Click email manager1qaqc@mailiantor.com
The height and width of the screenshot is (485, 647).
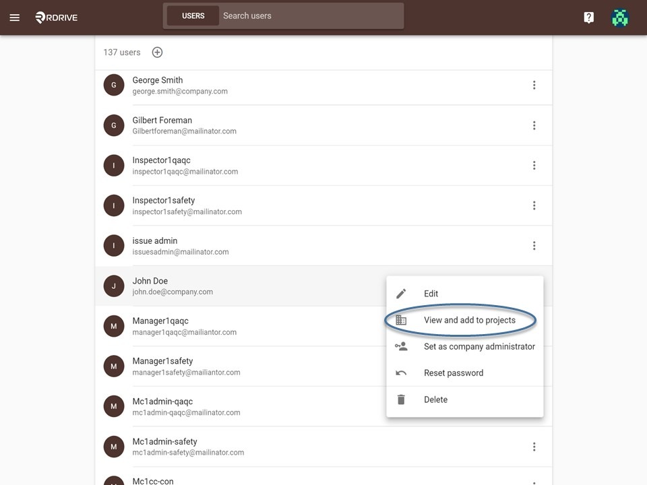point(185,332)
